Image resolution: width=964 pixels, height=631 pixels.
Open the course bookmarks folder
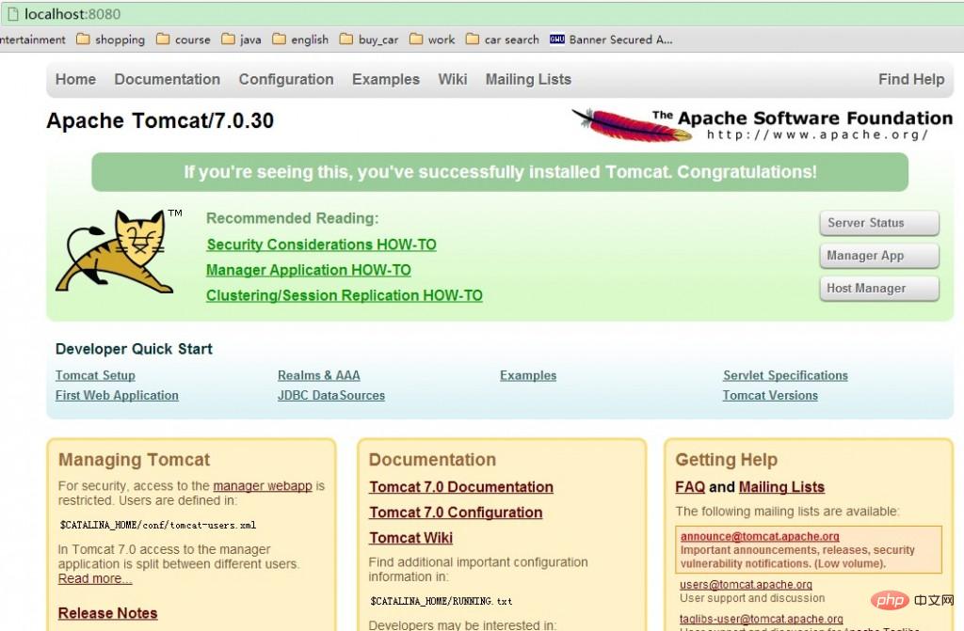(x=184, y=39)
